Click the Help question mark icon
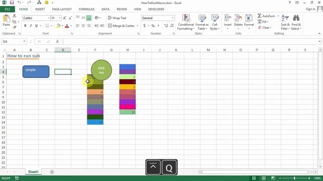This screenshot has height=181, width=323. coord(290,3)
